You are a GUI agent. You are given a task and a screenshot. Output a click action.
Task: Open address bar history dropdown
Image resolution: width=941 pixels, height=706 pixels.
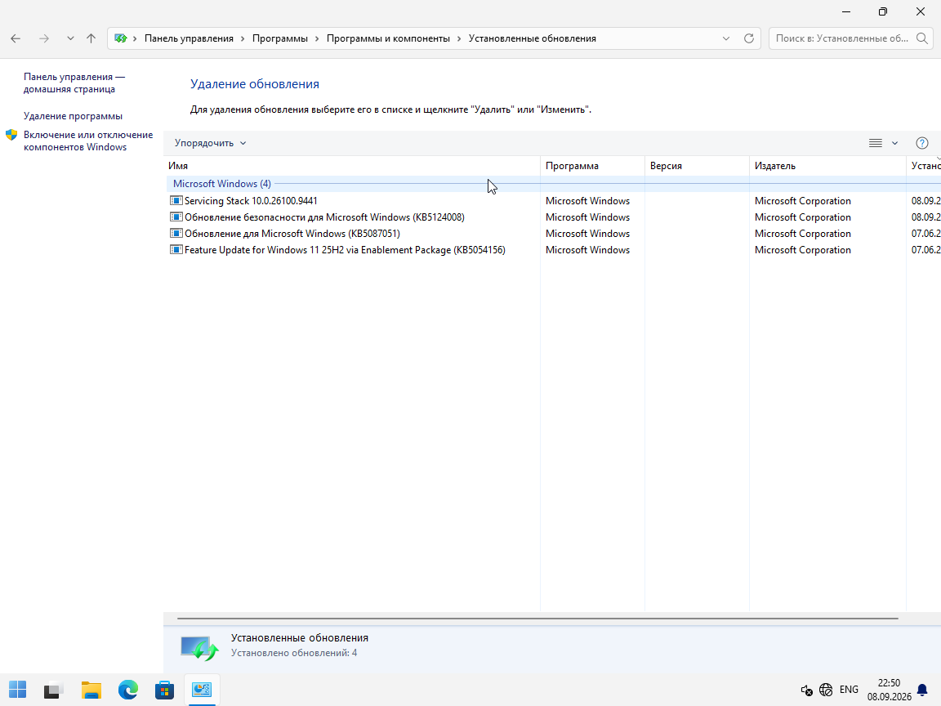[x=726, y=38]
